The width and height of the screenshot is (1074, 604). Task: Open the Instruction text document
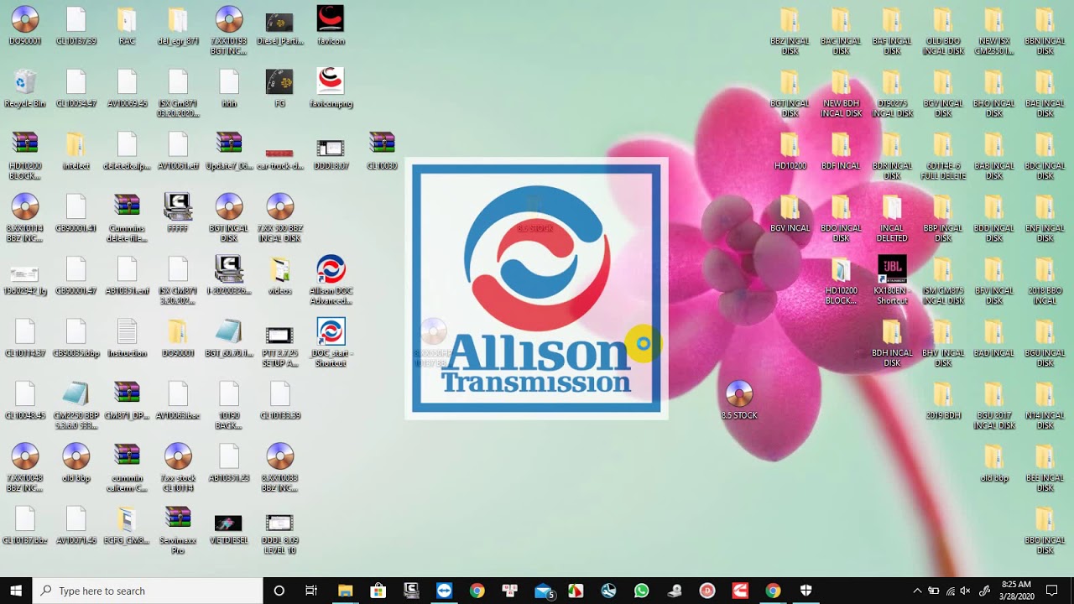coord(127,338)
